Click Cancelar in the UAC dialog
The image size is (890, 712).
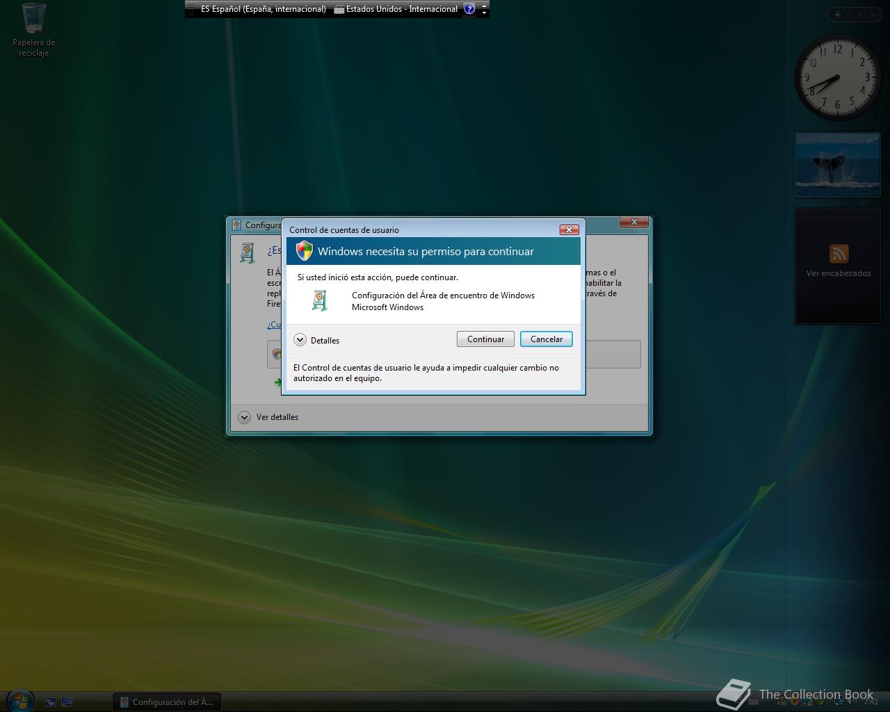[547, 339]
